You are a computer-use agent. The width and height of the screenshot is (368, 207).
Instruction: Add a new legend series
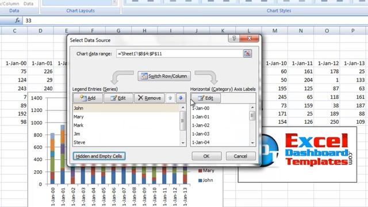click(x=88, y=98)
